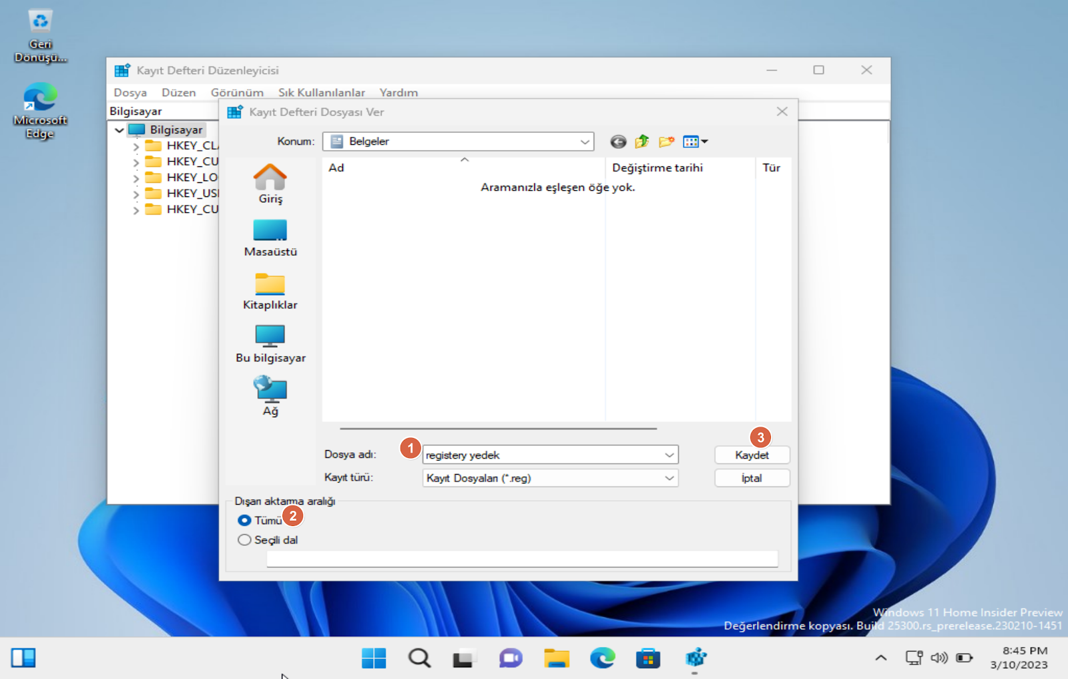Sort by Ad column header

464,168
